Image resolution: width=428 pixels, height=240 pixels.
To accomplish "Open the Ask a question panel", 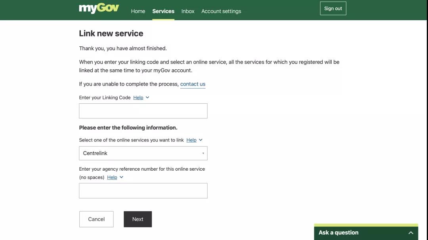I will point(366,232).
